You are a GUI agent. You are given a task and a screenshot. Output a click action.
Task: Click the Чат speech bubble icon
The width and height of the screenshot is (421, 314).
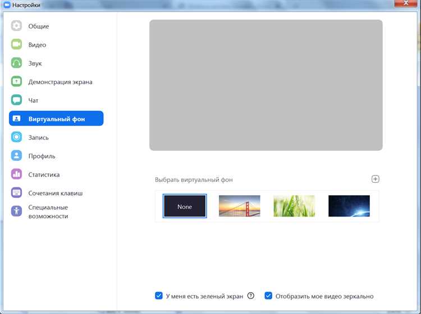click(x=16, y=100)
